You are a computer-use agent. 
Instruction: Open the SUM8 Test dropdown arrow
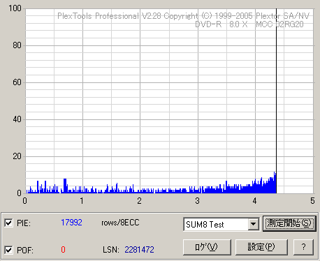(253, 224)
